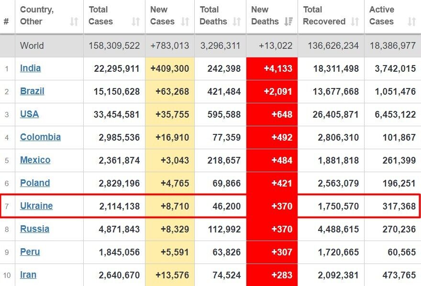Screen dimensions: 421x286
Task: Go to the USA country page
Action: pyautogui.click(x=29, y=114)
